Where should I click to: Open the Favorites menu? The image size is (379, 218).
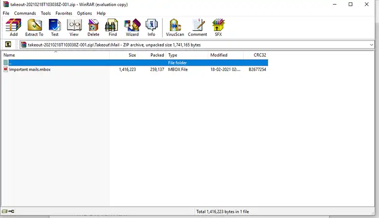pyautogui.click(x=64, y=13)
